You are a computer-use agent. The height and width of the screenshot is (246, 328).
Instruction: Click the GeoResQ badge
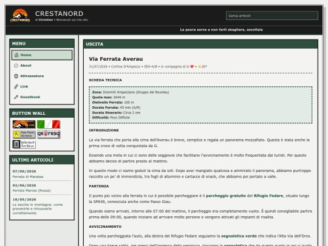(x=49, y=134)
